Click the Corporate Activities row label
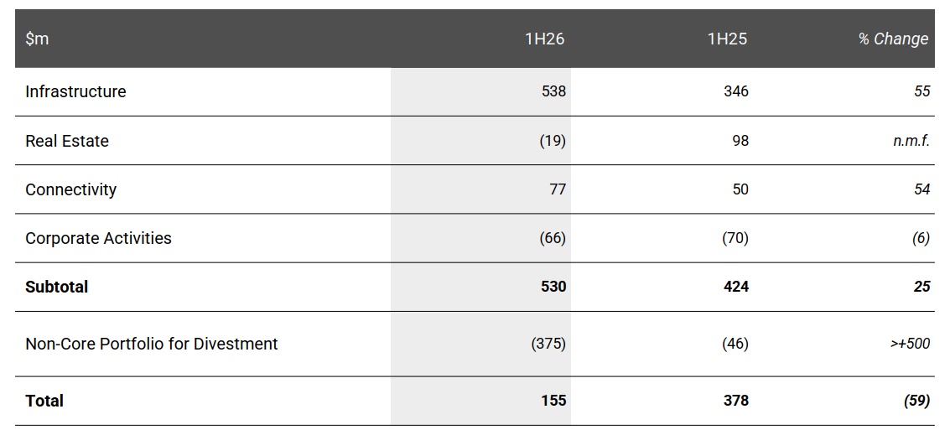The height and width of the screenshot is (430, 950). pyautogui.click(x=98, y=238)
